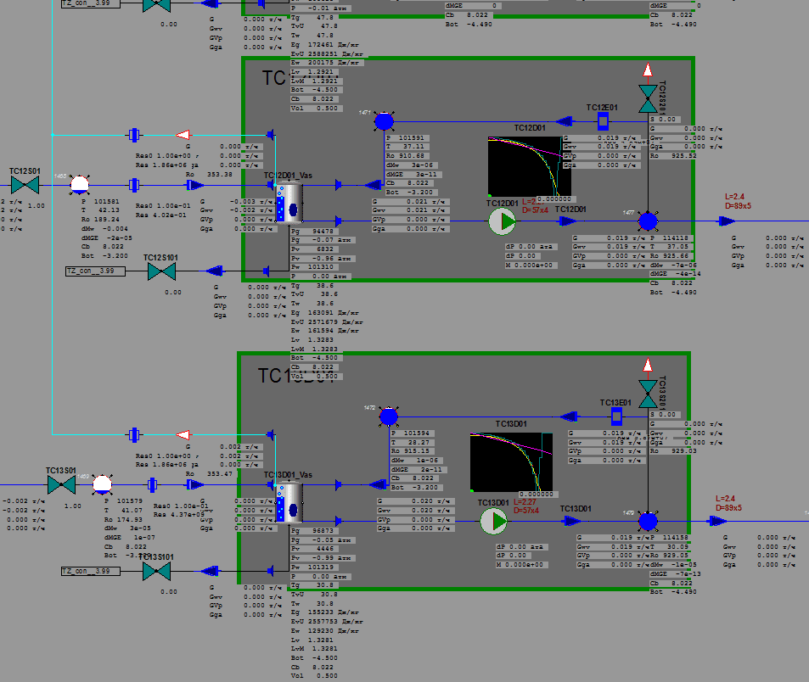
Task: Click the red arrow on the cyan TC12 return line
Action: (x=183, y=135)
